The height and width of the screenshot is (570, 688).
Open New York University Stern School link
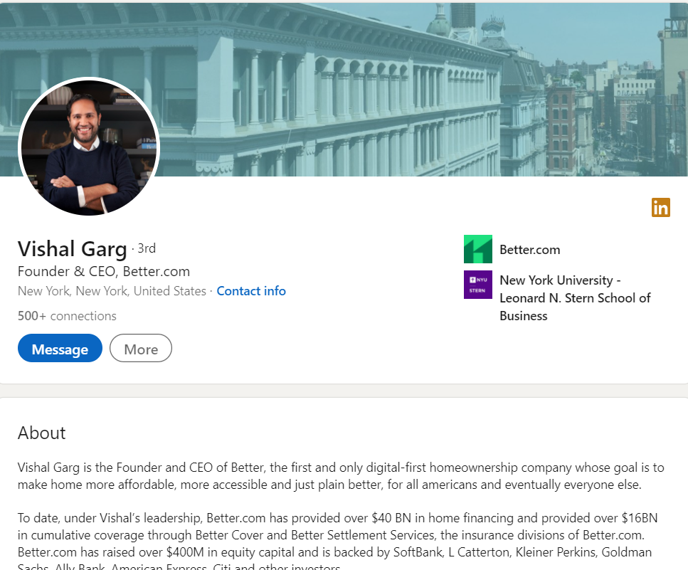tap(575, 298)
